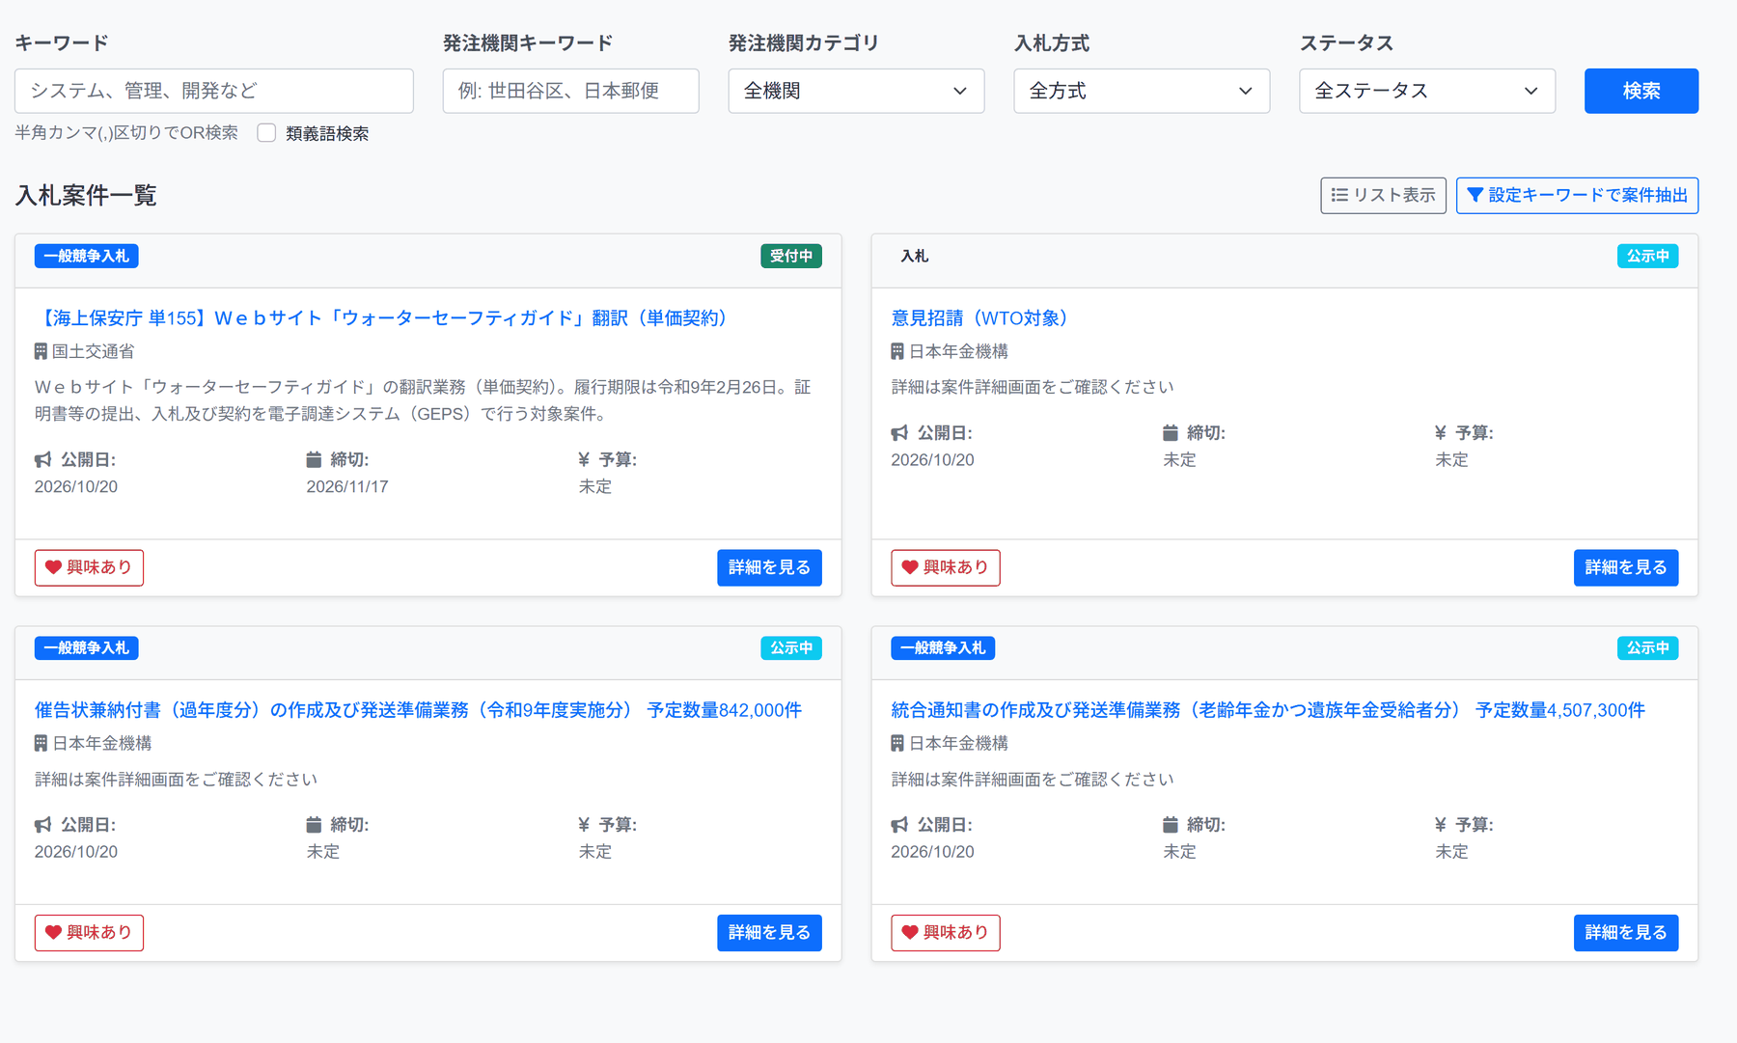Click the calendar 締切 icon on 意見招請 card
Screen dimensions: 1737x1043
click(1171, 433)
